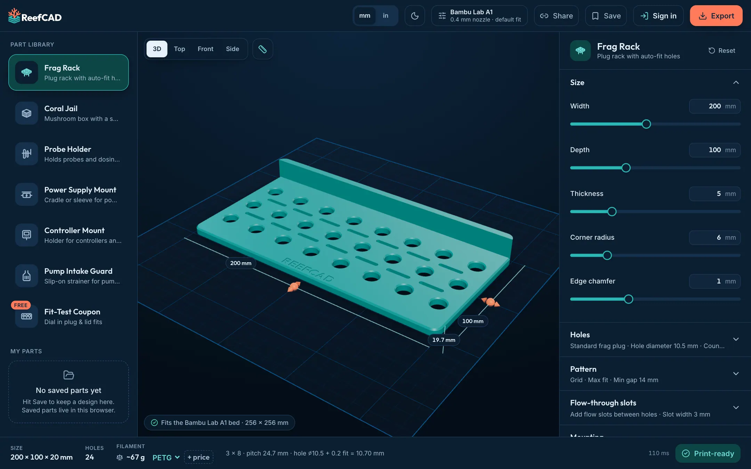Select Pump Intake Guard part

point(68,276)
